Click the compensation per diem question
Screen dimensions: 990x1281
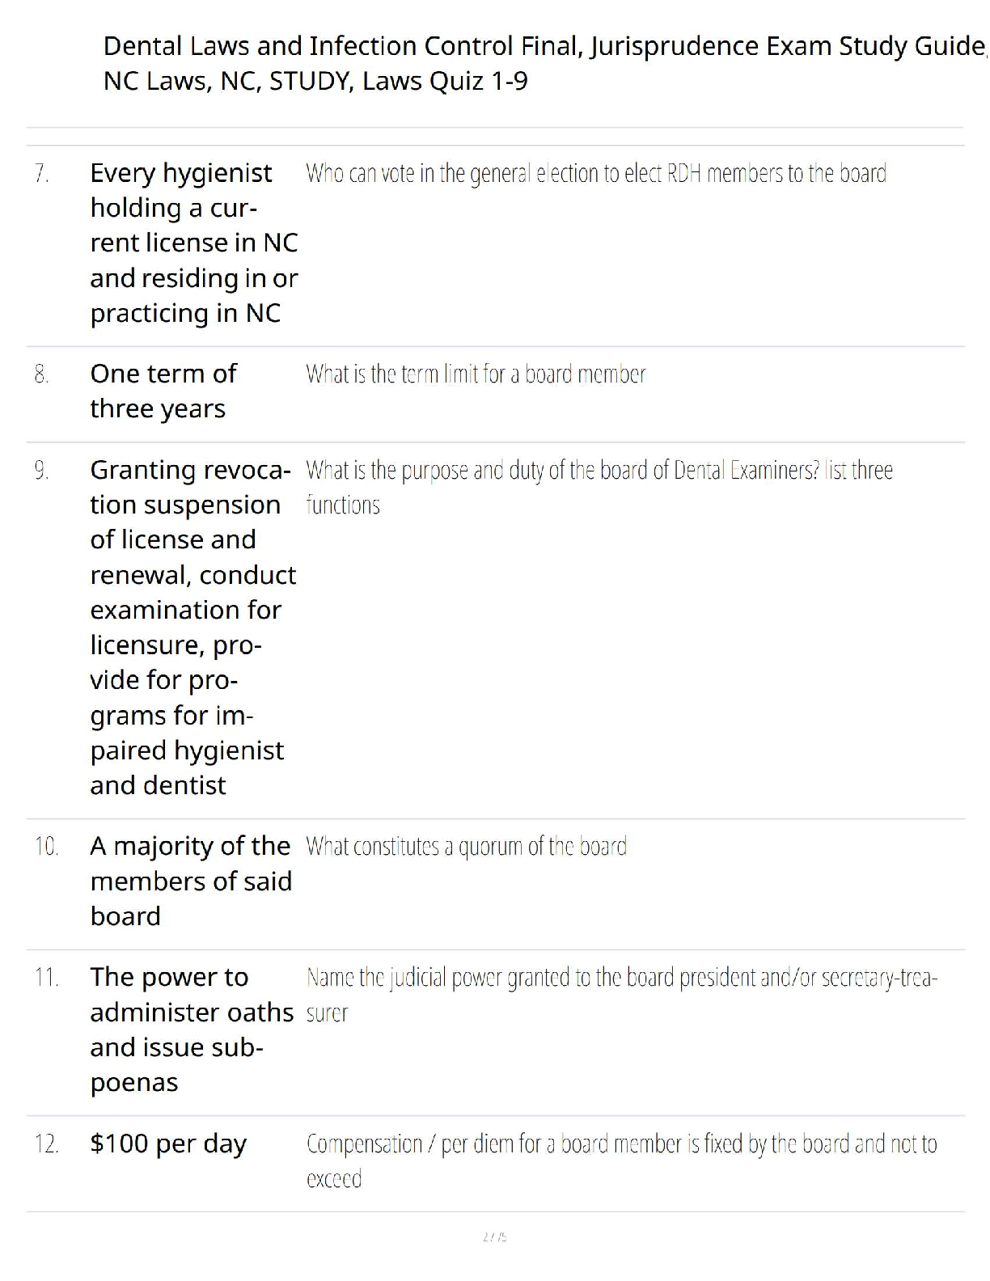[621, 1161]
